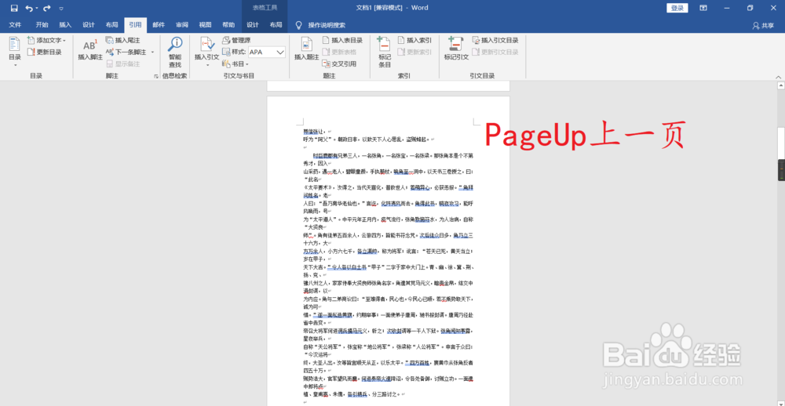Click the Tell Me search box (操作说明搜索)
The height and width of the screenshot is (406, 785).
tap(320, 25)
